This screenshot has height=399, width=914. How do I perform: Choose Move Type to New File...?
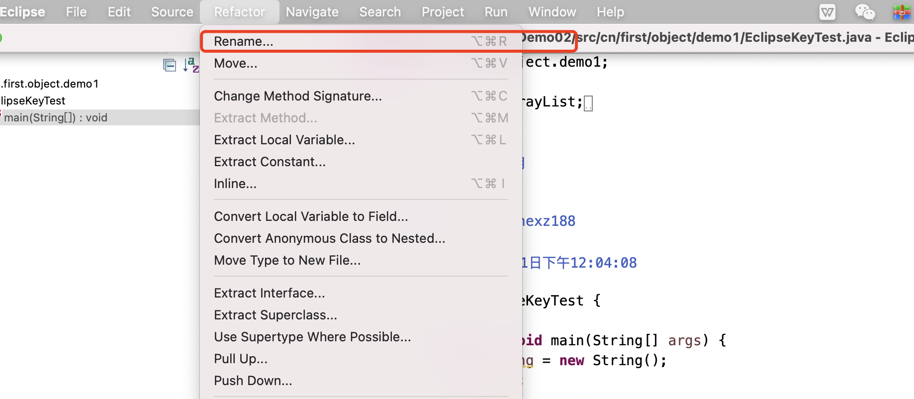(361, 260)
